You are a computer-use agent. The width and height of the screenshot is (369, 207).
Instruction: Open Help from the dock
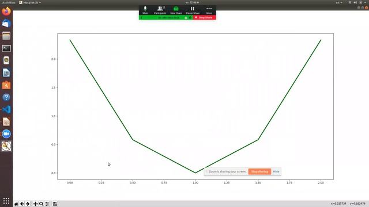[x=6, y=97]
